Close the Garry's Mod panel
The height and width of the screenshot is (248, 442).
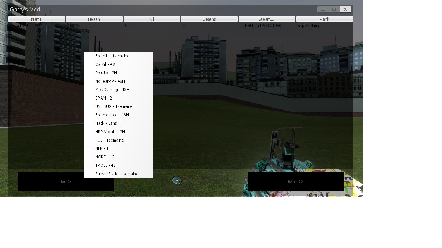pos(345,9)
